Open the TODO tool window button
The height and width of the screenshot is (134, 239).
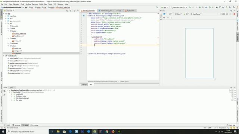7,125
